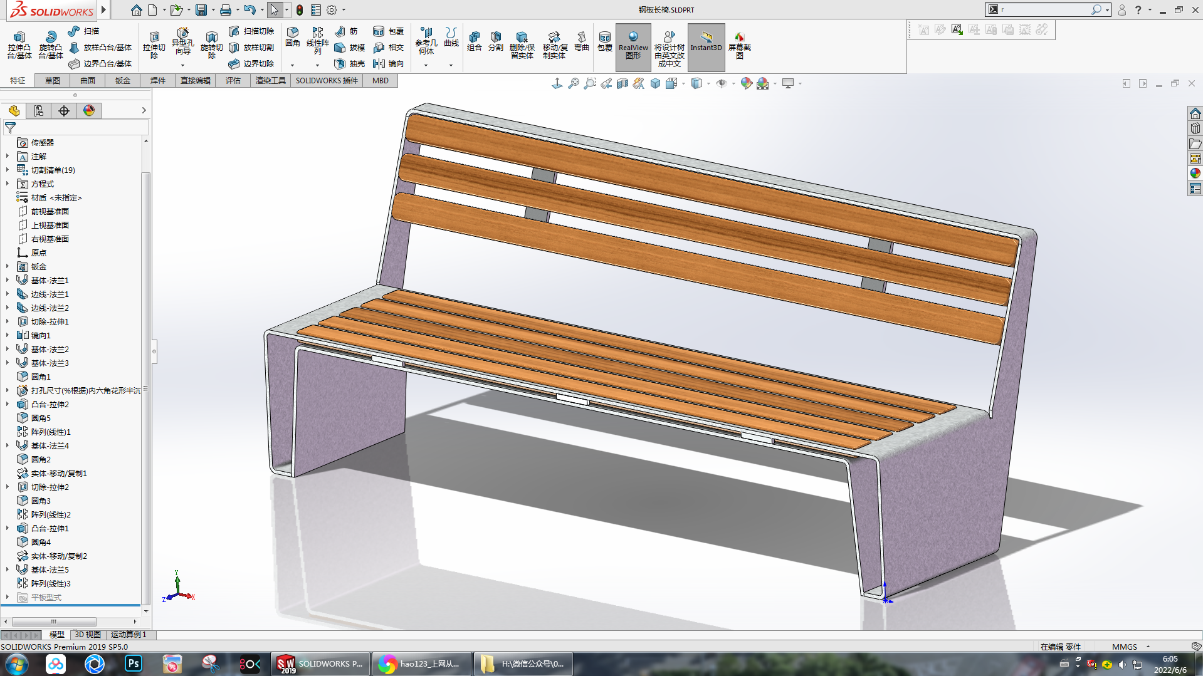Switch to the 3D 视图 bottom tab
Screen dimensions: 1203x676
tap(88, 635)
